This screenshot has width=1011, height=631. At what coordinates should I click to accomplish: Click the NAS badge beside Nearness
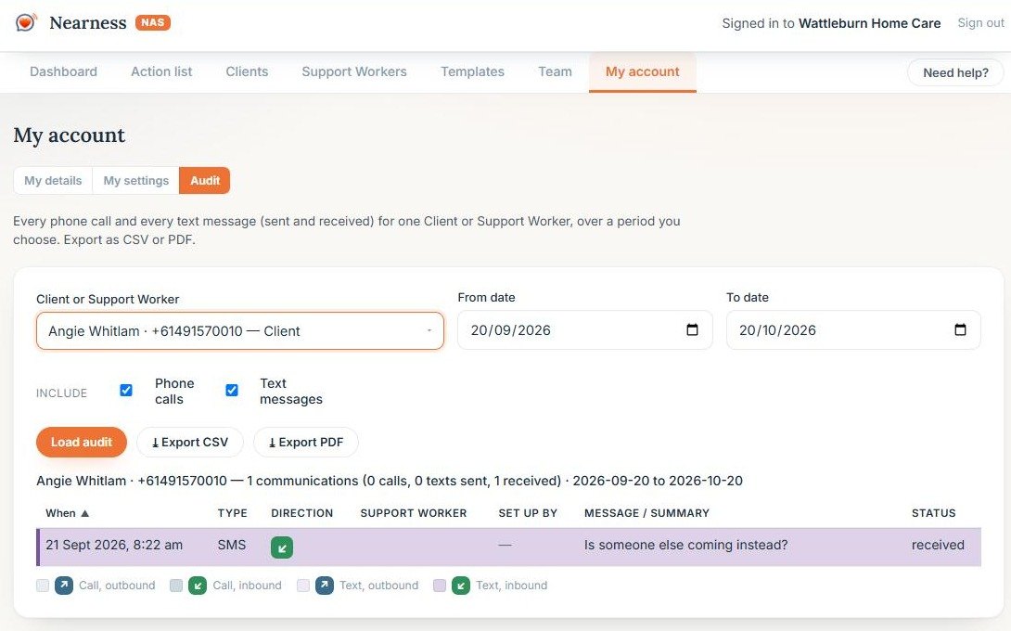[x=153, y=22]
